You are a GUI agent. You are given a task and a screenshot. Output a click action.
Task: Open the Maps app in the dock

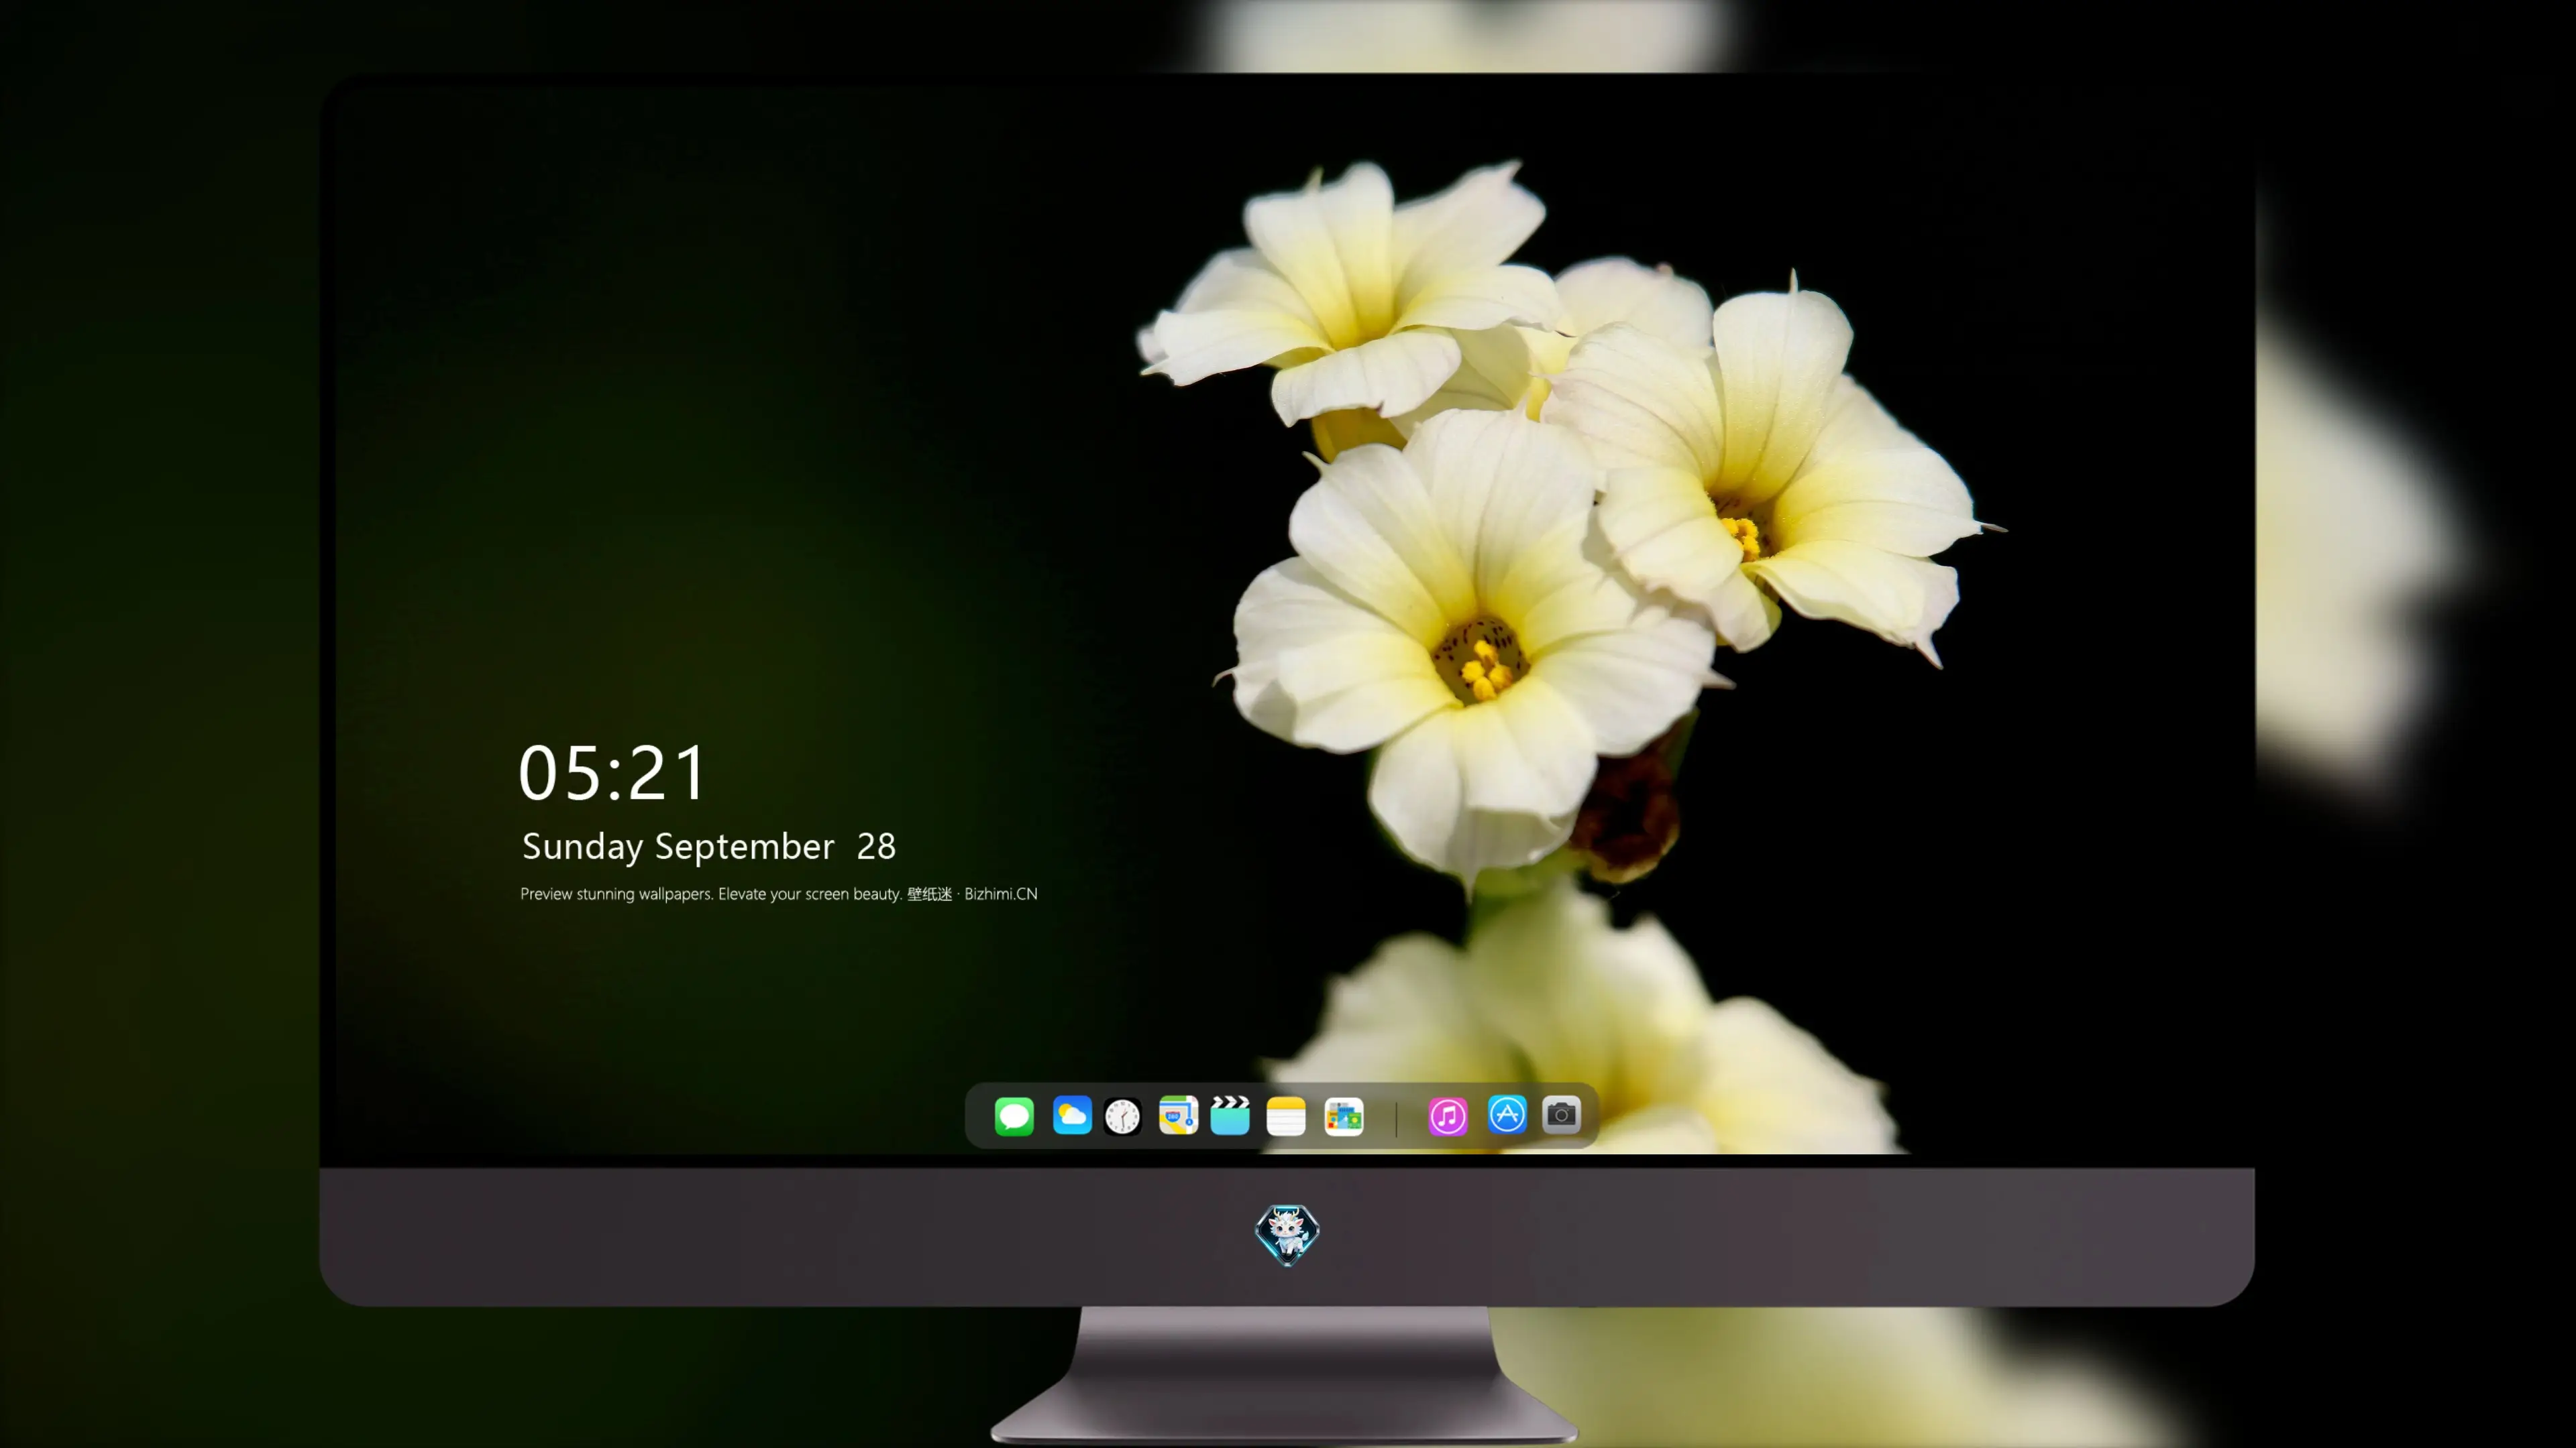[1178, 1115]
